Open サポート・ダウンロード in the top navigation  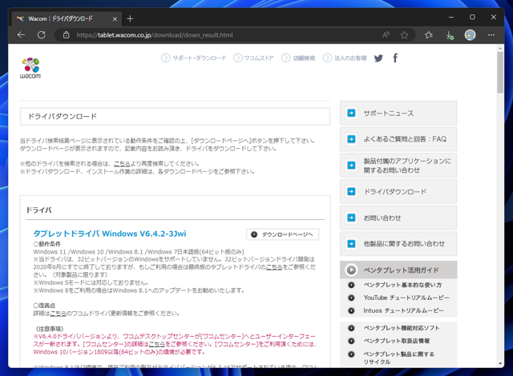(194, 58)
